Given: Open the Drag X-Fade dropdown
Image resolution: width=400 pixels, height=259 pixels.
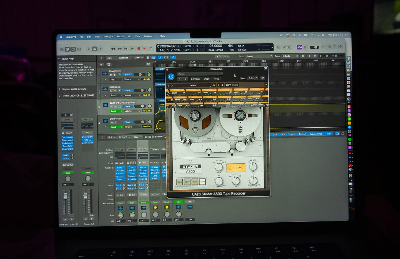Looking at the screenshot, I should 290,56.
